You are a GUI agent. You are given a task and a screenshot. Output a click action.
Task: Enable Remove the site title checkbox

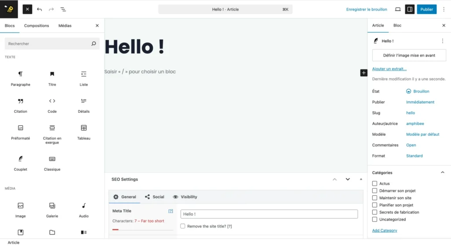[183, 226]
